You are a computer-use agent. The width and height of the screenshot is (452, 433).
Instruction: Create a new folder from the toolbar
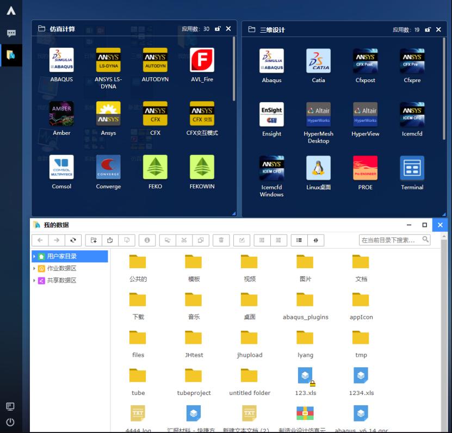[x=94, y=240]
